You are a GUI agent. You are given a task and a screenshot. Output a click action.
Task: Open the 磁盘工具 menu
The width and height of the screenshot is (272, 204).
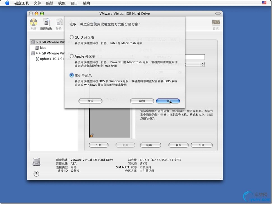[x=22, y=3]
